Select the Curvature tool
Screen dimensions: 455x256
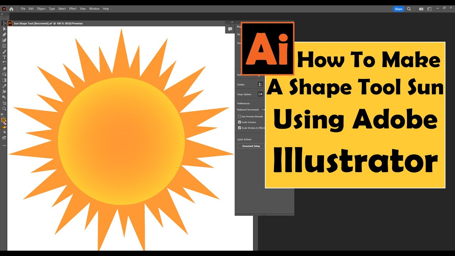click(x=4, y=40)
